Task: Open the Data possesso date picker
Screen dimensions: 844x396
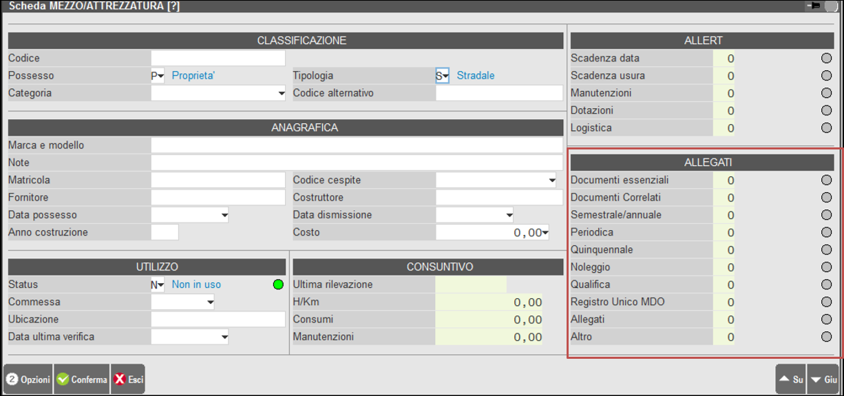Action: pyautogui.click(x=224, y=215)
